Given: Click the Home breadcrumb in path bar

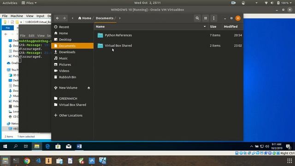Looking at the screenshot, I should coord(85,18).
